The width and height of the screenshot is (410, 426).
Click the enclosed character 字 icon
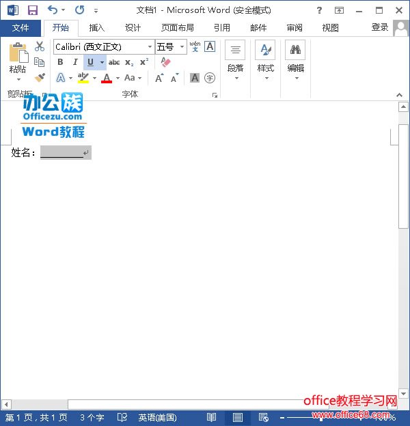(210, 78)
